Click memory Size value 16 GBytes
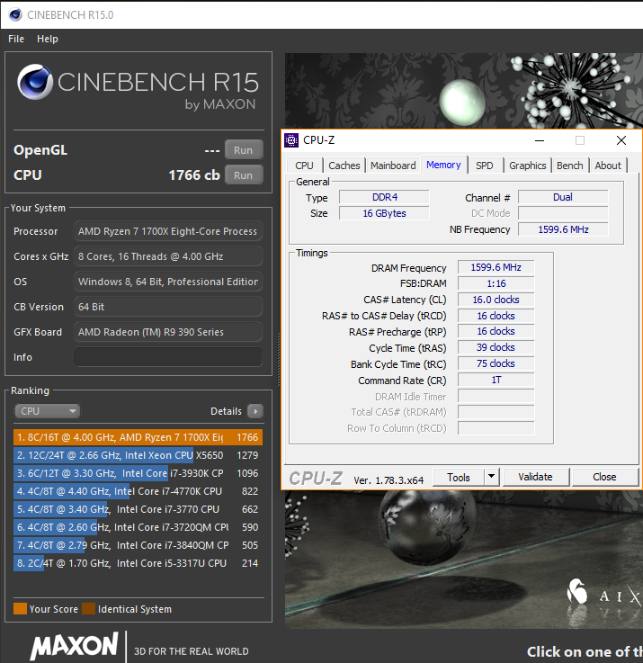 (x=384, y=213)
